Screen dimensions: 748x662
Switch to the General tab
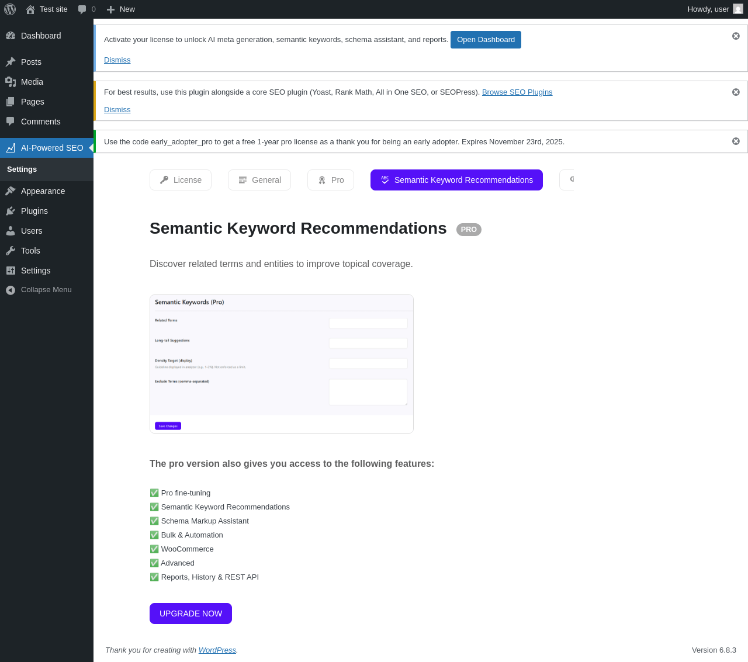click(259, 180)
